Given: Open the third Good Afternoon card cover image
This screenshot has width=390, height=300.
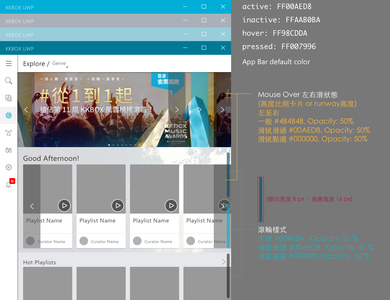Looking at the screenshot, I should [155, 189].
